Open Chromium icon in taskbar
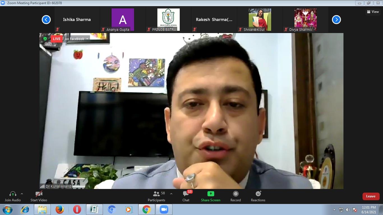The image size is (383, 215). tap(112, 209)
